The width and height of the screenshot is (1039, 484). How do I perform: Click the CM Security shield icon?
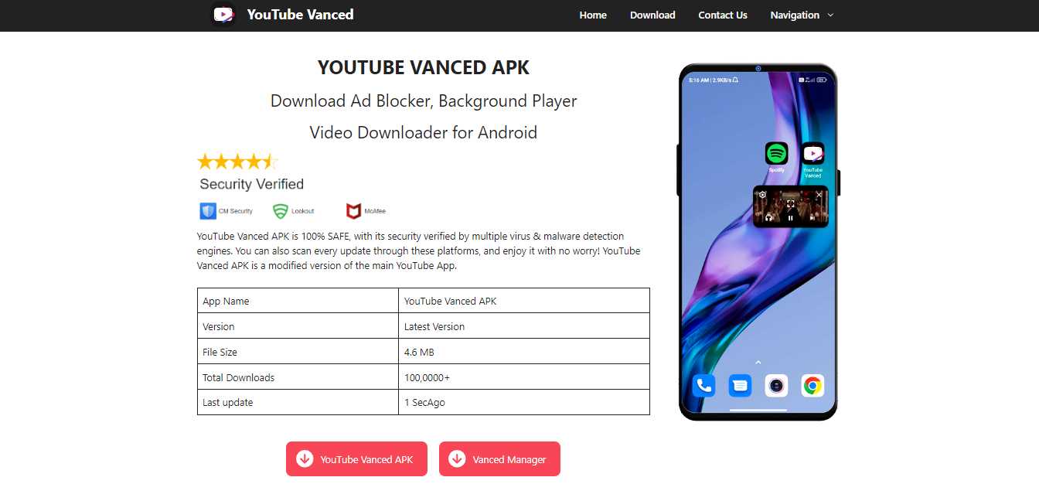[207, 211]
